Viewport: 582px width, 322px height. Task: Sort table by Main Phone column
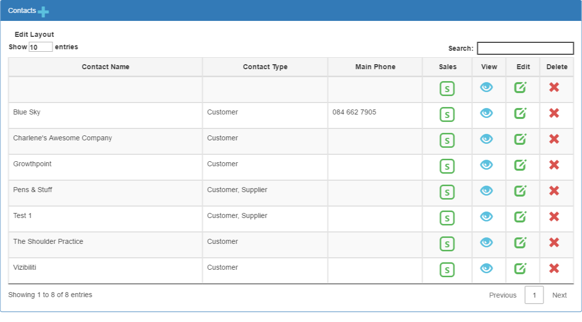(x=375, y=67)
